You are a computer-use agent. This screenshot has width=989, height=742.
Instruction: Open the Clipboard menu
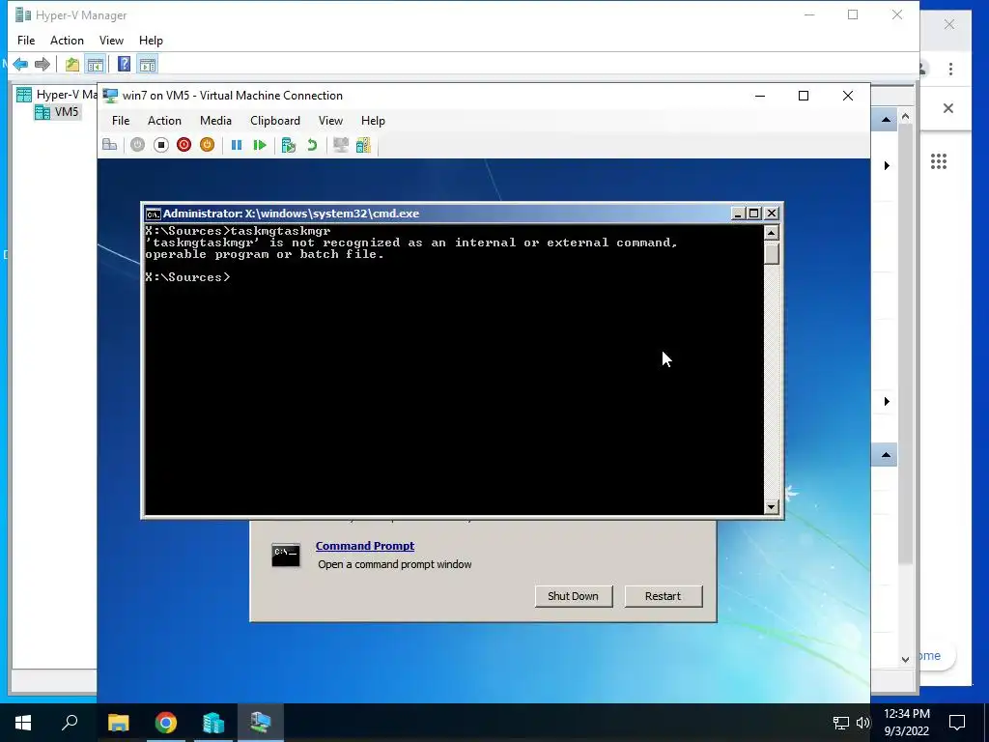coord(275,121)
